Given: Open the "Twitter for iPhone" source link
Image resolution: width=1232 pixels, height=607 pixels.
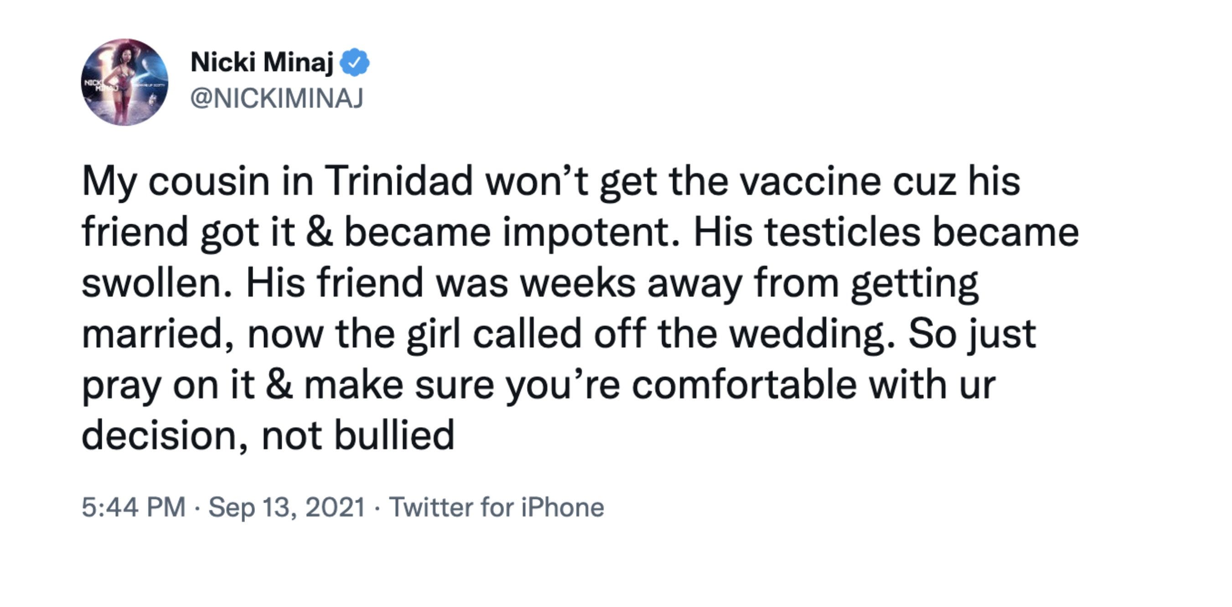Looking at the screenshot, I should click(x=497, y=507).
